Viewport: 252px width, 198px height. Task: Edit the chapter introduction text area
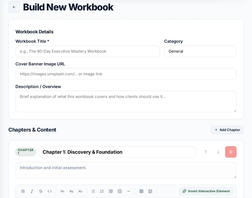point(126,170)
